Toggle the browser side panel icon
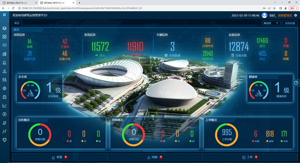The image size is (300, 163). click(x=280, y=8)
